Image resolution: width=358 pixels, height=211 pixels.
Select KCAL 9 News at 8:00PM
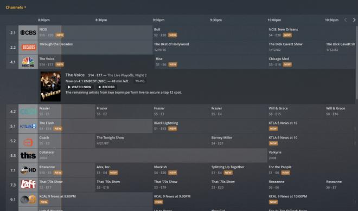[x=95, y=200]
